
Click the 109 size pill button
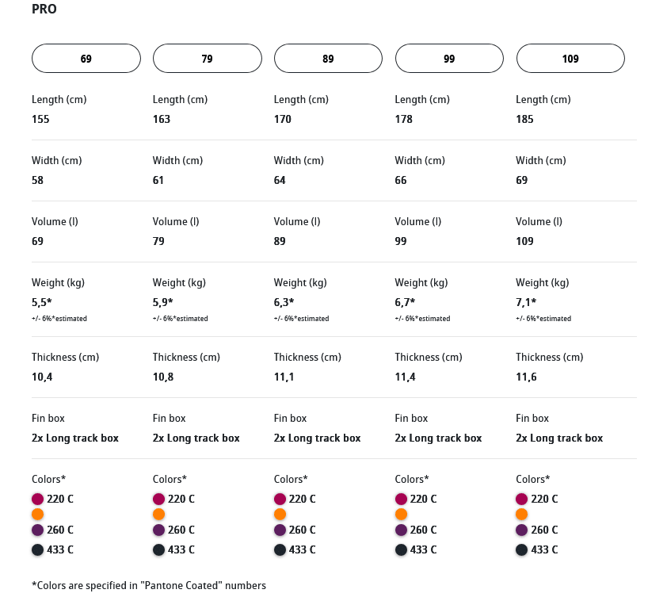[570, 59]
